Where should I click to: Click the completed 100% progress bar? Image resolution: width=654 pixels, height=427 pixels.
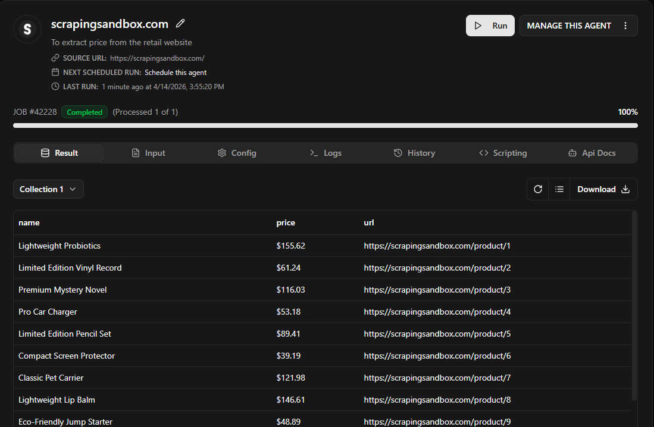pyautogui.click(x=326, y=125)
